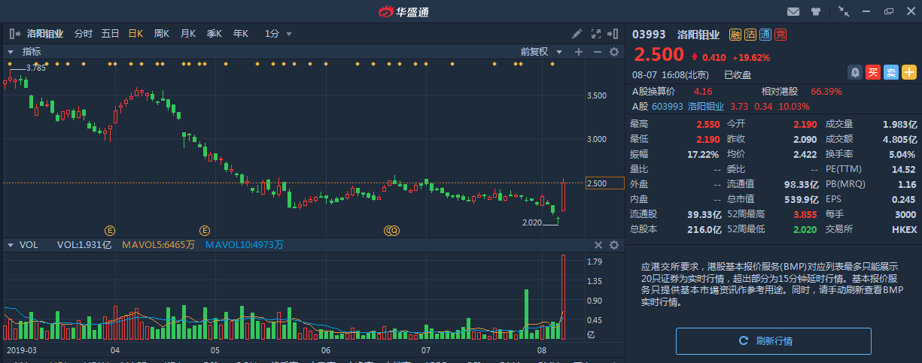Open main chart settings gear
This screenshot has width=922, height=363.
[x=613, y=52]
